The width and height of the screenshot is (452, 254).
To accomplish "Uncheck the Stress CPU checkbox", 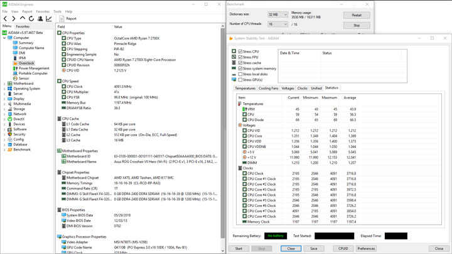I will 240,51.
